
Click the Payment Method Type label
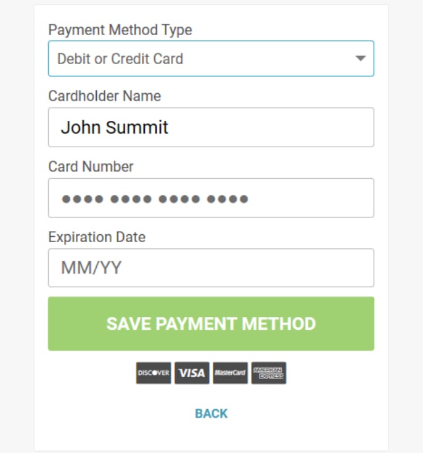120,30
